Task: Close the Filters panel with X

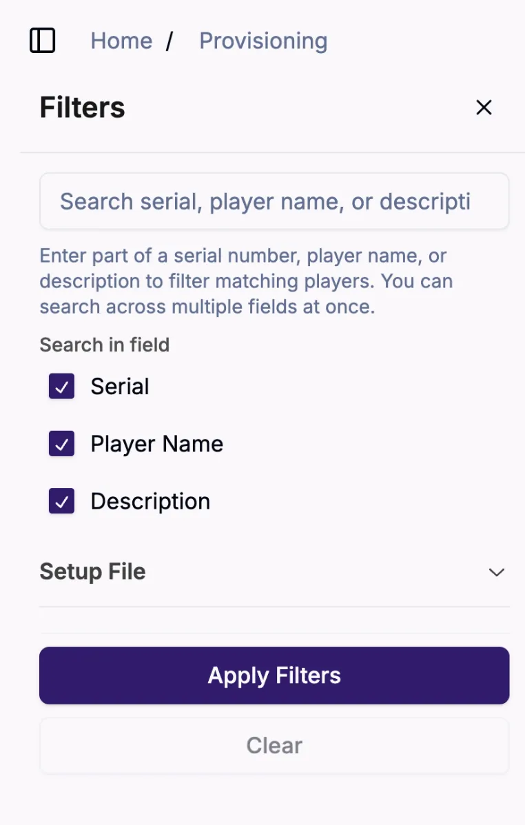Action: (x=484, y=108)
